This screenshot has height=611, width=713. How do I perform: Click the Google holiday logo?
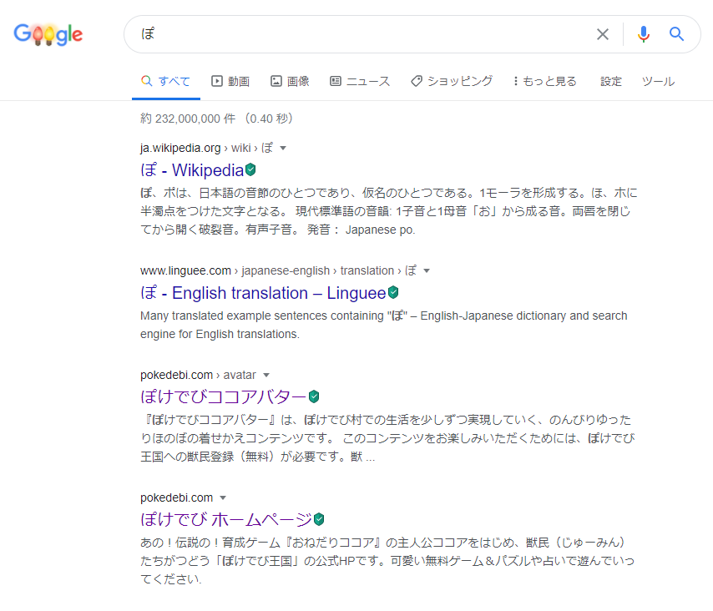[48, 34]
